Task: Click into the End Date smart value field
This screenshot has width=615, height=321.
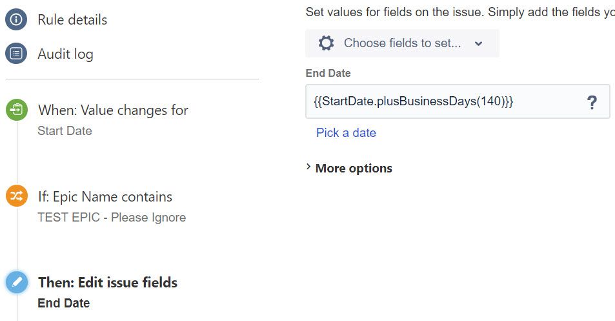Action: click(458, 101)
